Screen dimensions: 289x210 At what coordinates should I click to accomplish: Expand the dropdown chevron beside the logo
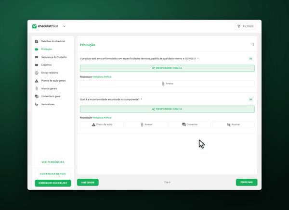pos(64,26)
